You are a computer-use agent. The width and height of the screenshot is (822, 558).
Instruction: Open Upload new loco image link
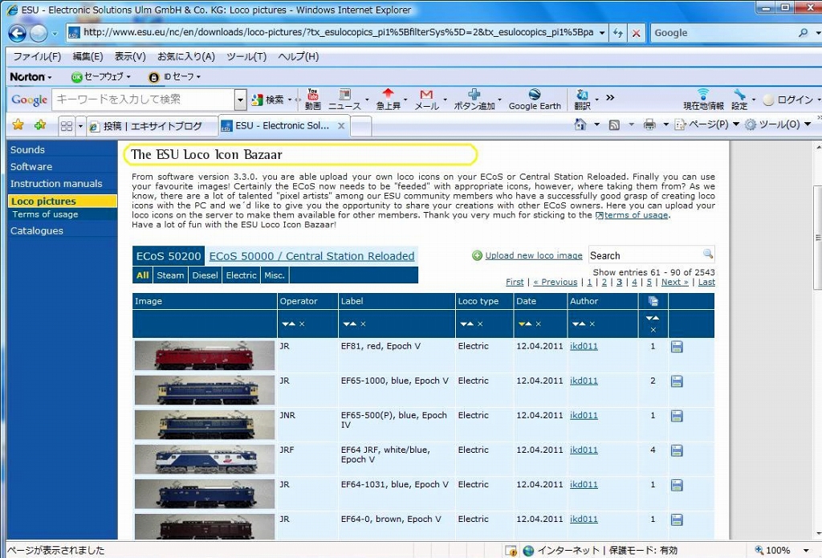[x=534, y=255]
